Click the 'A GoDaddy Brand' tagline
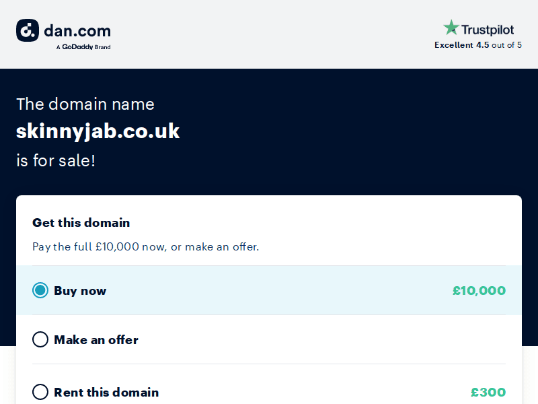This screenshot has height=404, width=538. pyautogui.click(x=83, y=47)
